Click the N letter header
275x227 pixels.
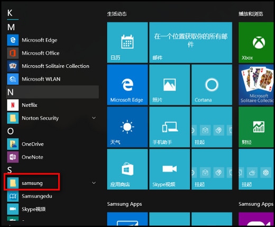(x=11, y=92)
